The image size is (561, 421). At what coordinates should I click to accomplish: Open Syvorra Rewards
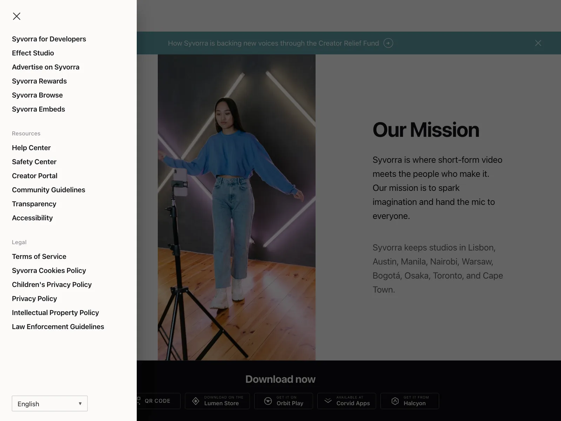(x=39, y=81)
